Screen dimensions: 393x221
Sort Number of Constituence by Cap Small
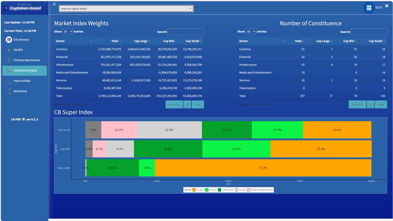(373, 41)
